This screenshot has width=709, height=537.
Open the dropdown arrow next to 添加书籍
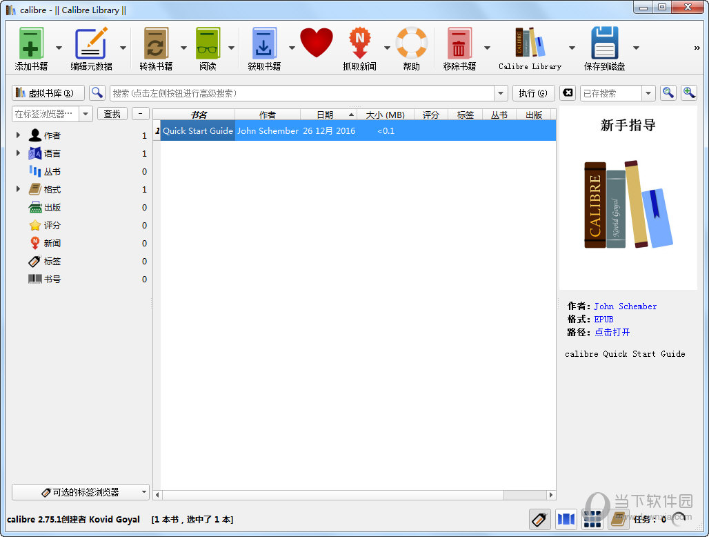click(59, 48)
